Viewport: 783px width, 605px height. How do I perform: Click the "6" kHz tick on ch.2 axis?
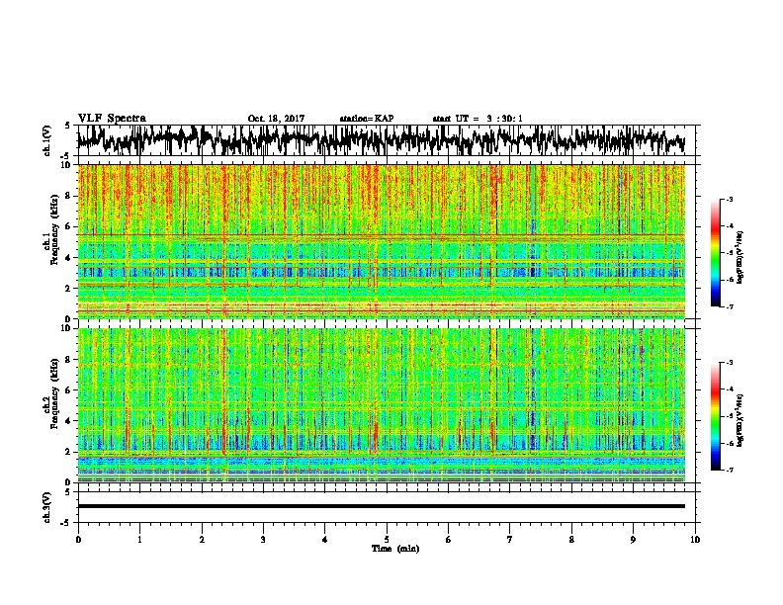point(69,389)
